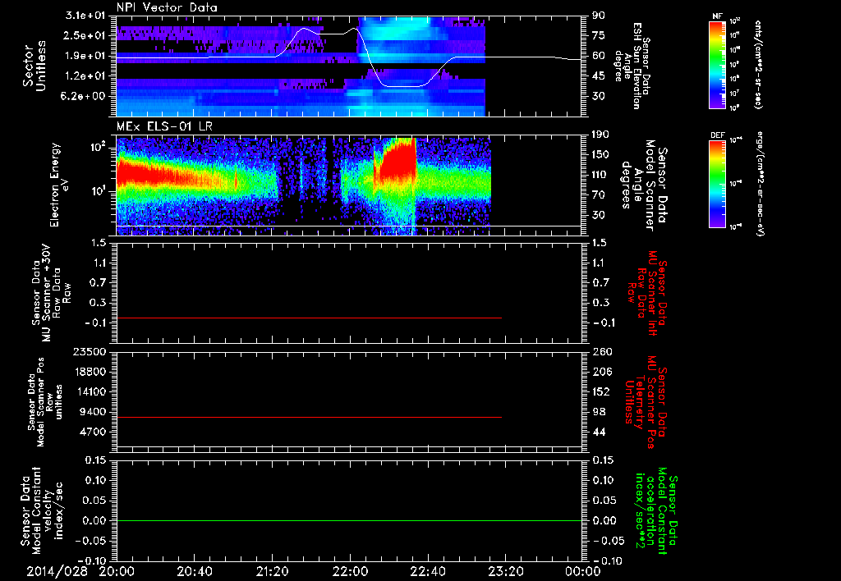Click the DEF units label ergs/(cm**2-sr-sec-eV)
This screenshot has height=581, width=841.
click(x=761, y=185)
